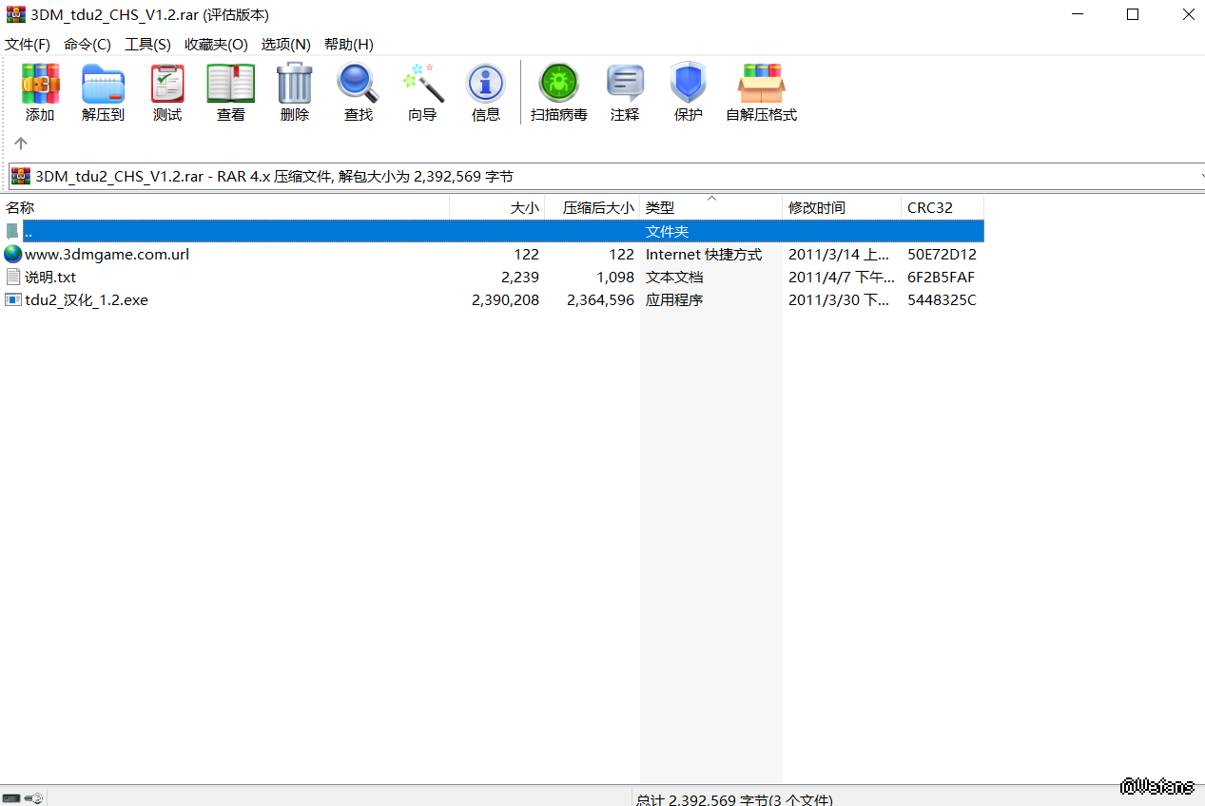Screen dimensions: 1205x806
Task: Open the 文件(F) menu
Action: coord(28,45)
